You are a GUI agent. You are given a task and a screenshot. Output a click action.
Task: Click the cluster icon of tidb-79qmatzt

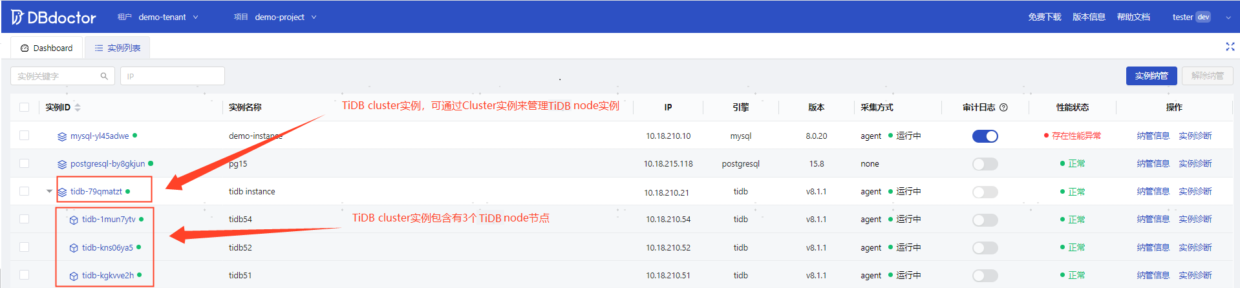click(x=62, y=192)
